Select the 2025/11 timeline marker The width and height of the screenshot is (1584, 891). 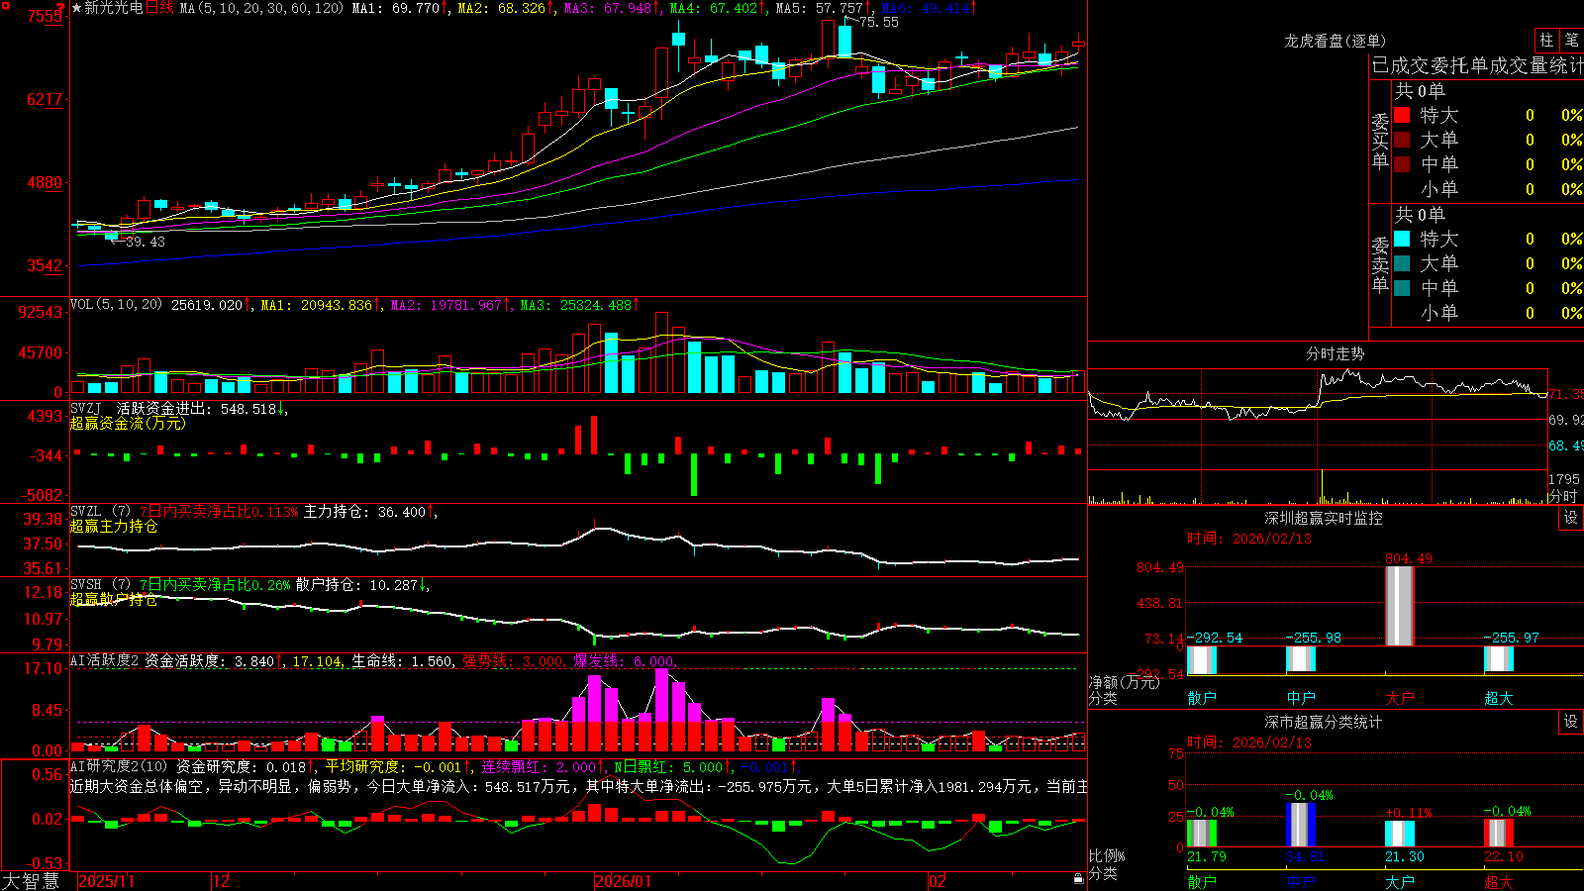(106, 881)
